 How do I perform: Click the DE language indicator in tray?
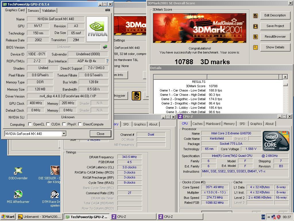coord(263,217)
